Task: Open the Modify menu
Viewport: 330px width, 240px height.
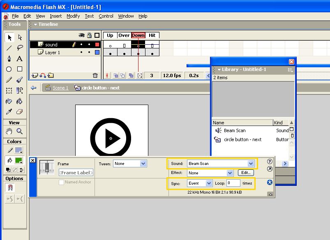Action: pyautogui.click(x=73, y=16)
